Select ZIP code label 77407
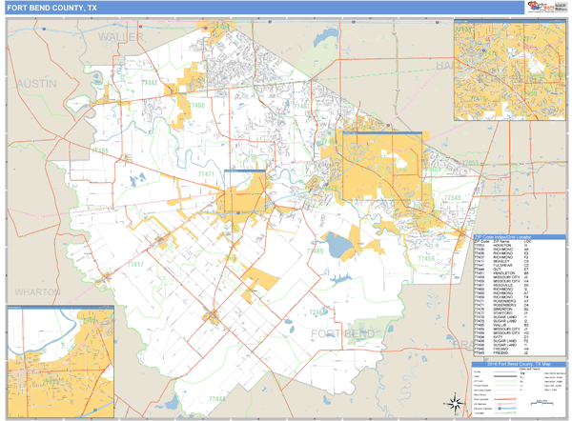Screen dimensions: 572x421 [x=301, y=106]
